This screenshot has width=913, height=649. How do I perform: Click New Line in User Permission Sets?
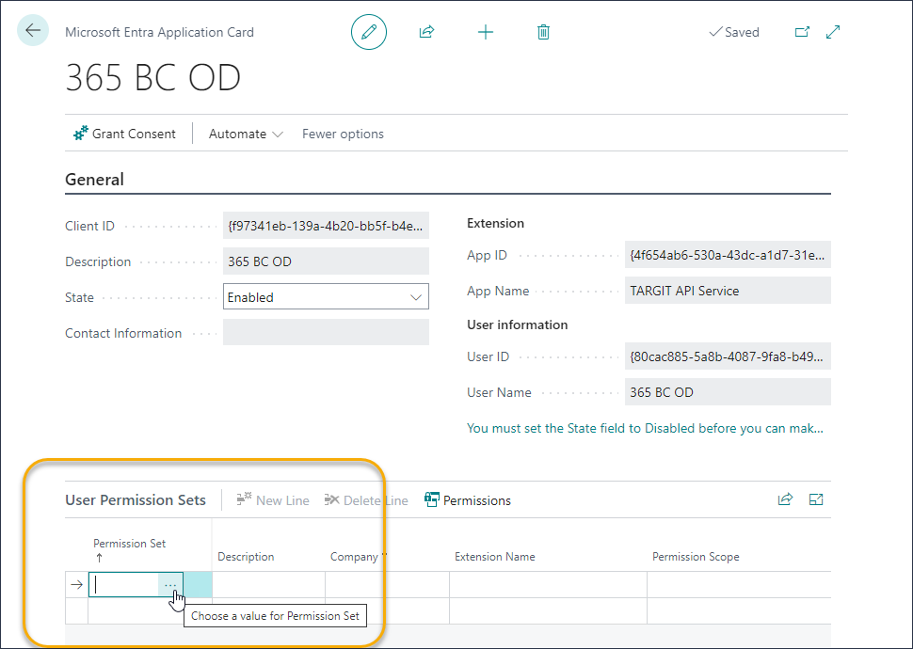273,500
